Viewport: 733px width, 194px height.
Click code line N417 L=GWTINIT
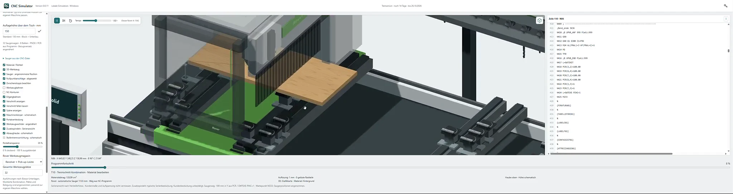point(565,63)
